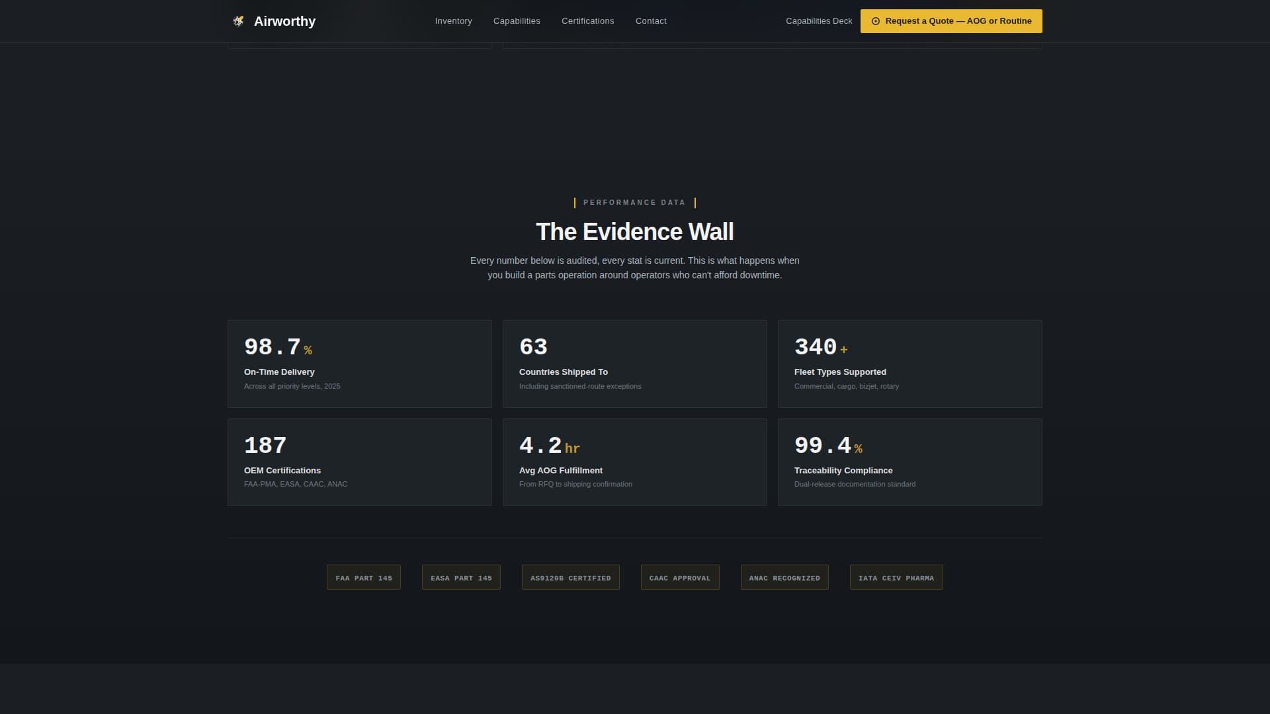Open the Inventory nav item
Screen dimensions: 1270x714
453,21
